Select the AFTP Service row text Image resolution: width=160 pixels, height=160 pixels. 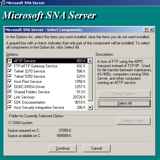(25, 61)
